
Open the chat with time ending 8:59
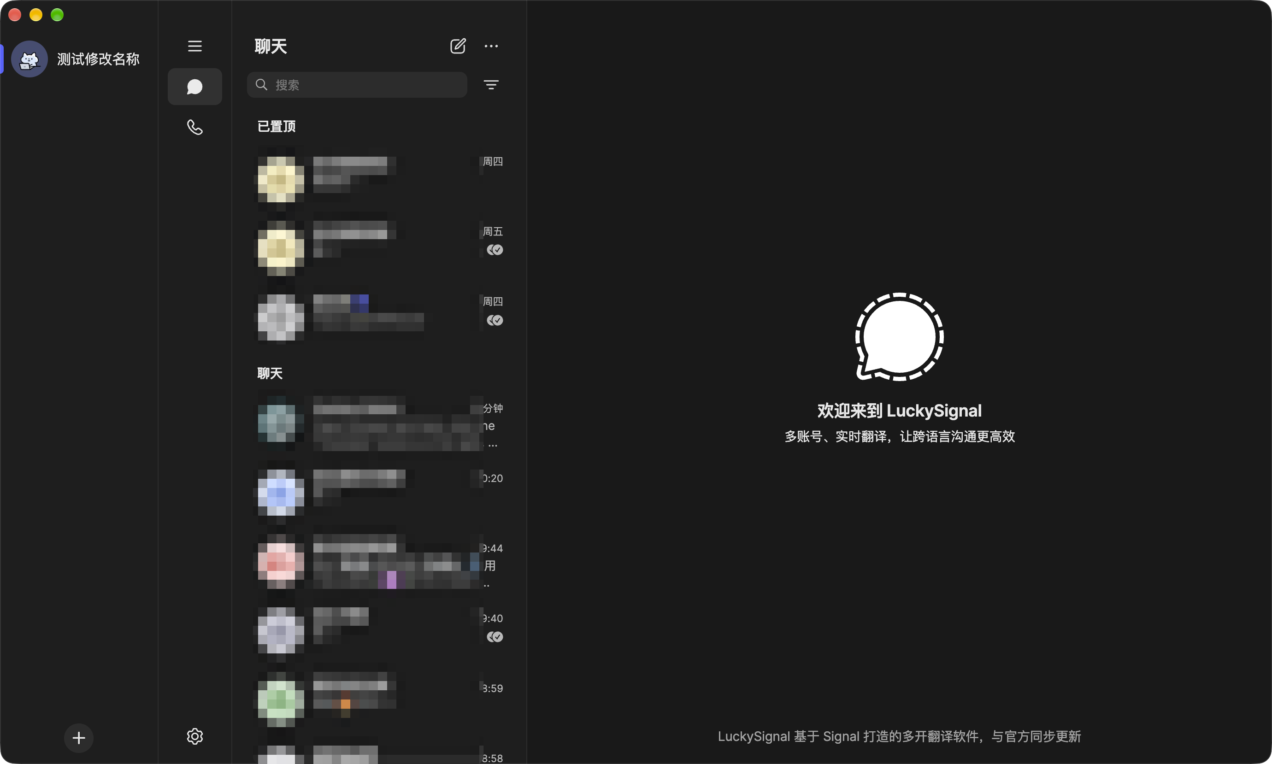tap(379, 706)
